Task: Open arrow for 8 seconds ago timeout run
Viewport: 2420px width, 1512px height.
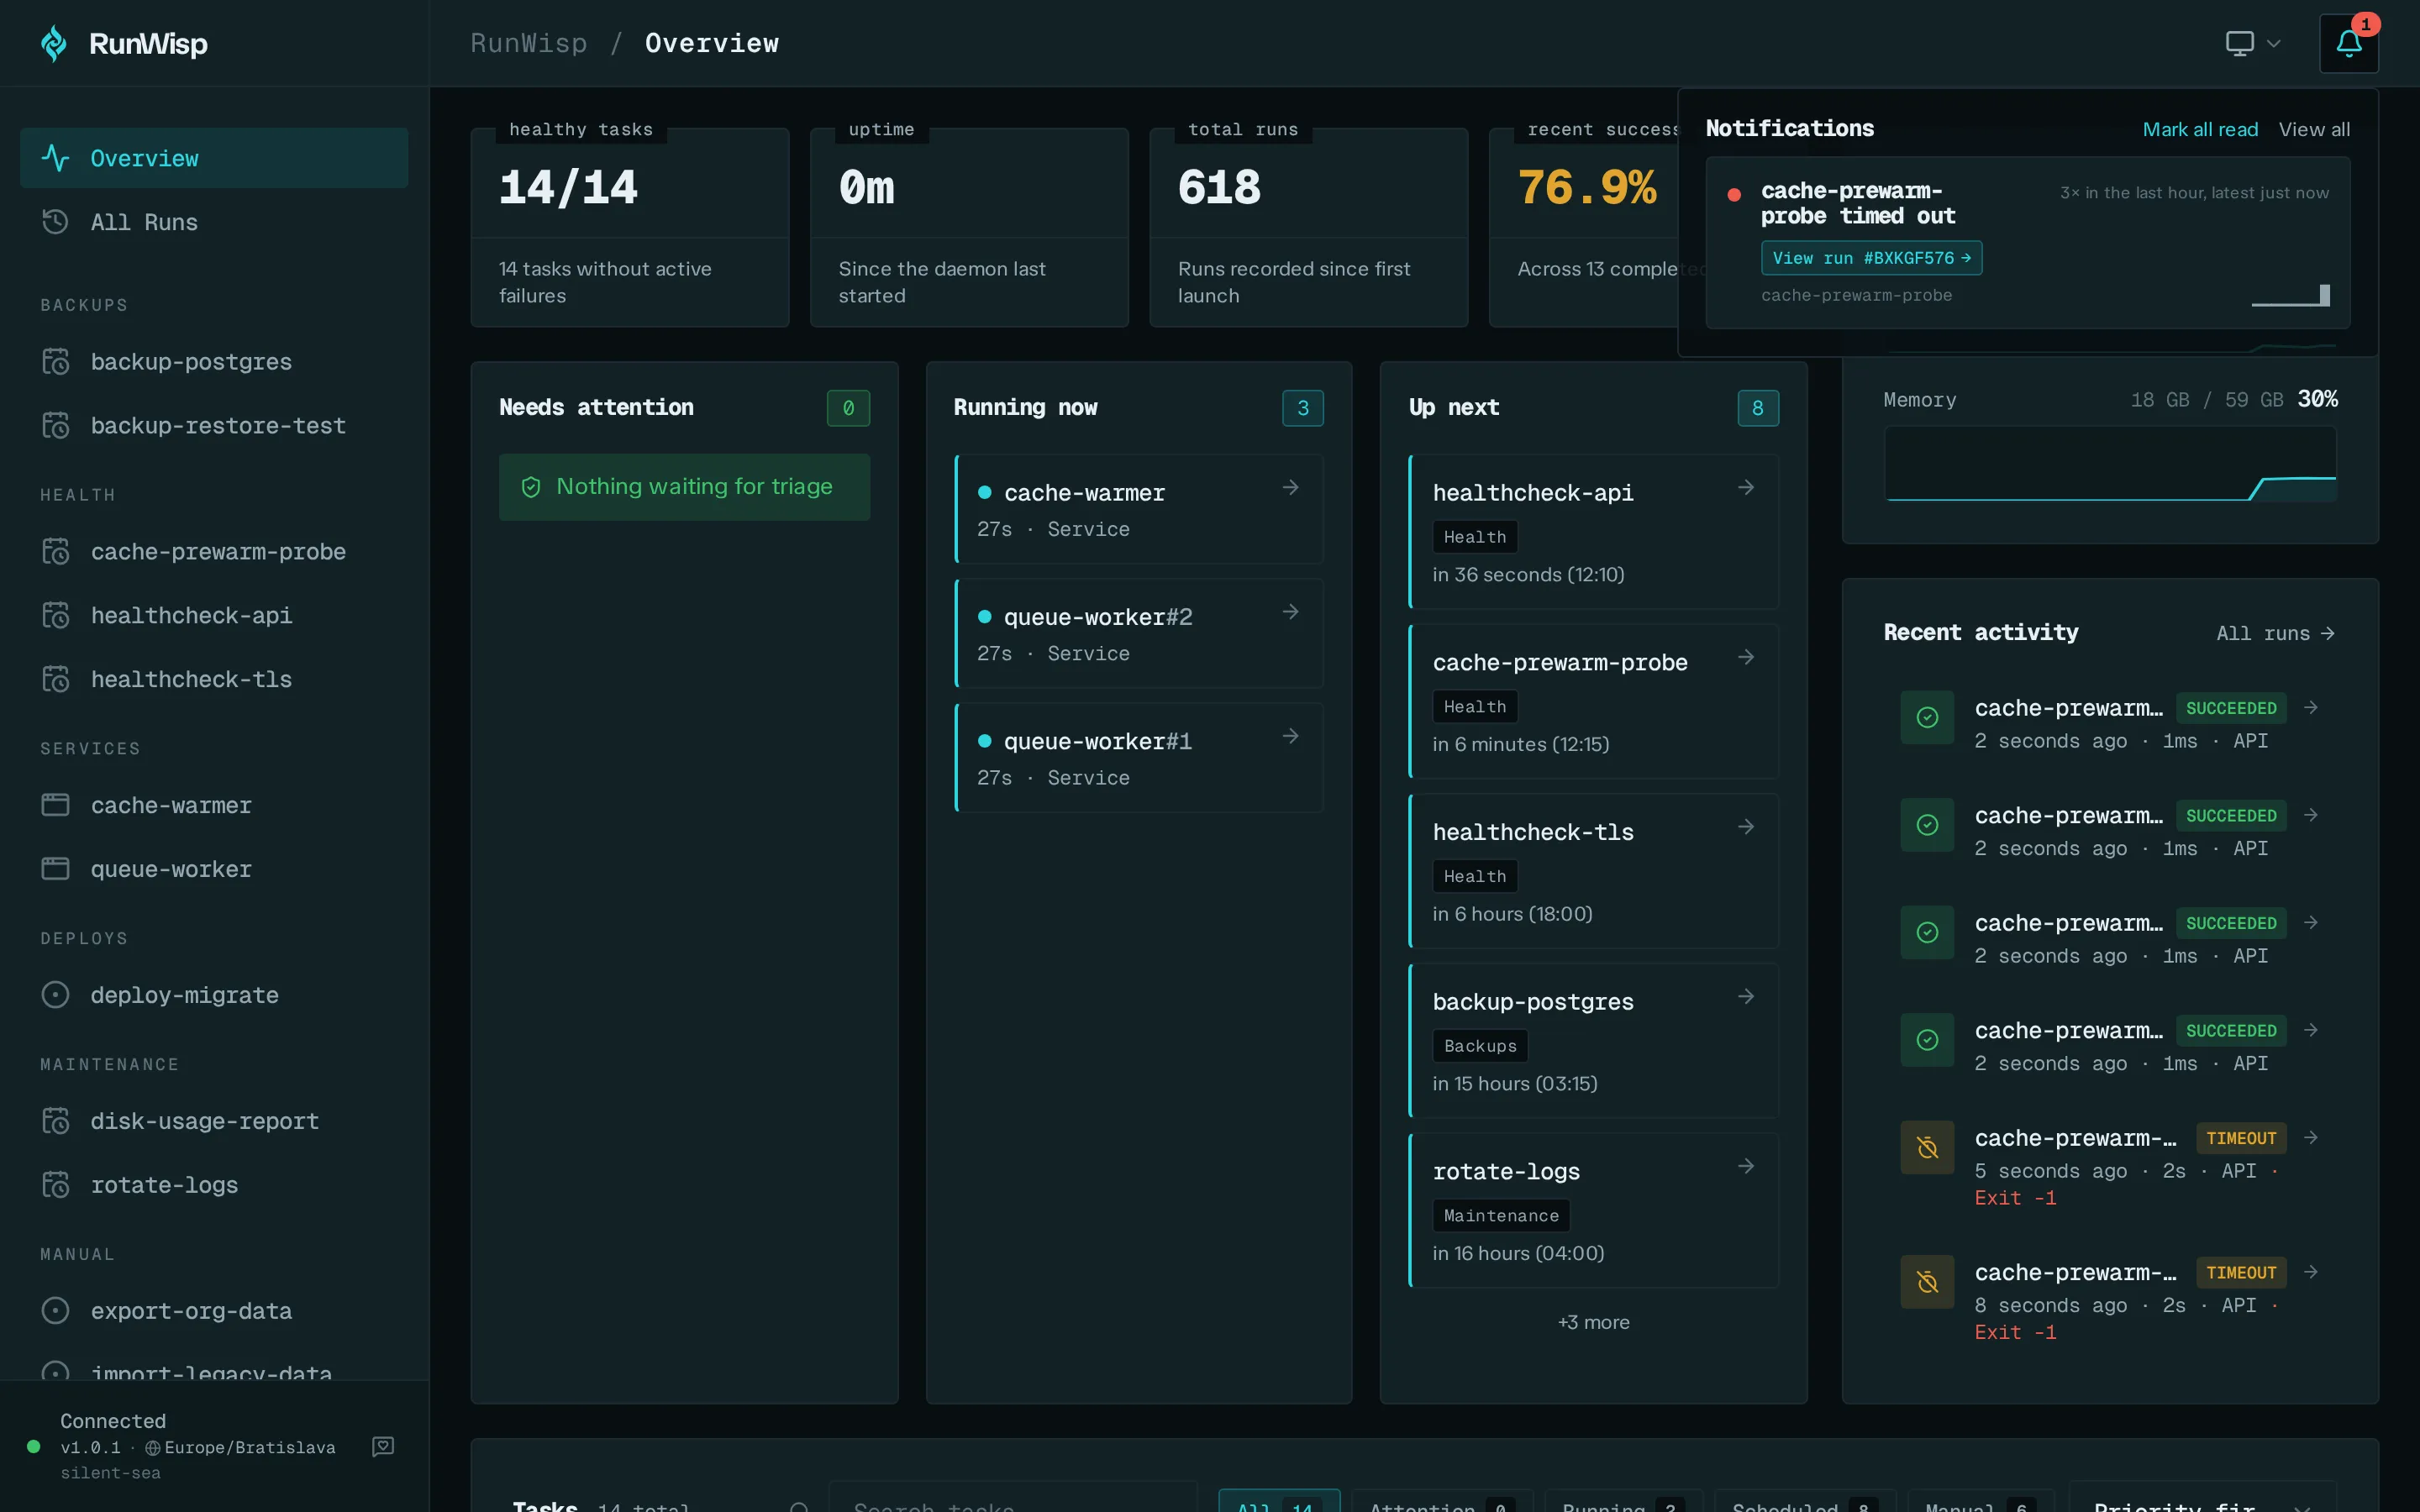Action: coord(2310,1272)
